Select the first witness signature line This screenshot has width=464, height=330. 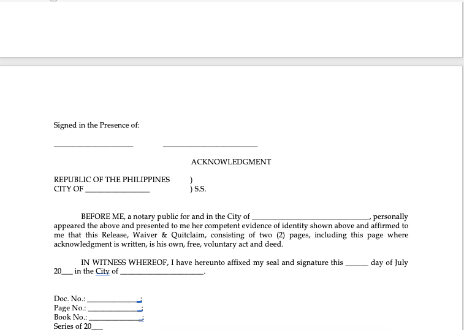coord(93,145)
